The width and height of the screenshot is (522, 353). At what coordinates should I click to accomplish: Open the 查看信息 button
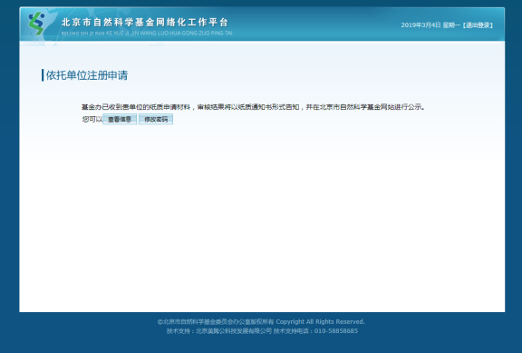click(x=120, y=119)
